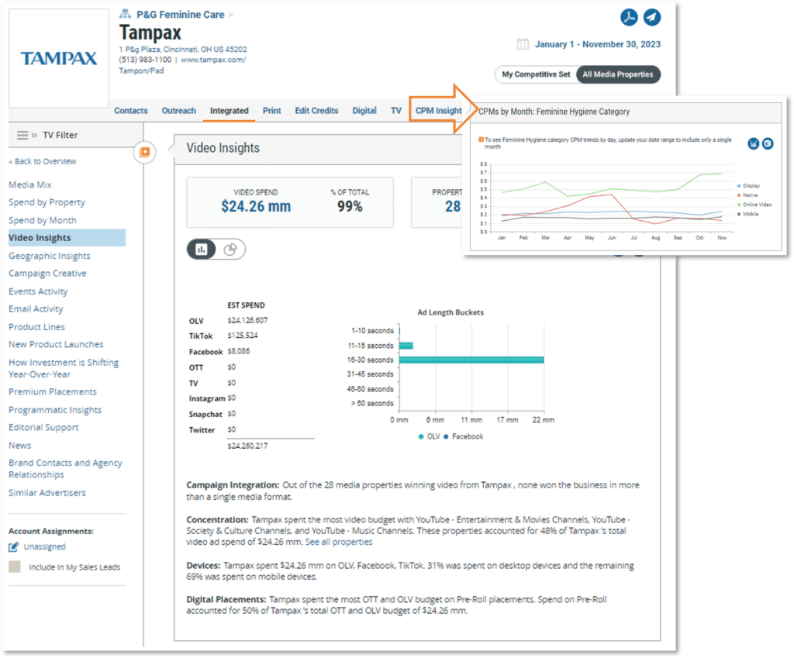Click the $24.26 mm video spend figure
This screenshot has width=794, height=658.
[x=256, y=206]
